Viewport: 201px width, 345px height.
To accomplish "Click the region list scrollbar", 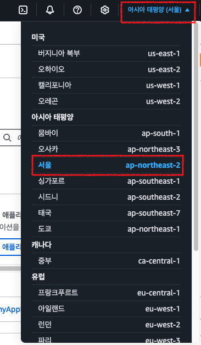I will (x=196, y=136).
